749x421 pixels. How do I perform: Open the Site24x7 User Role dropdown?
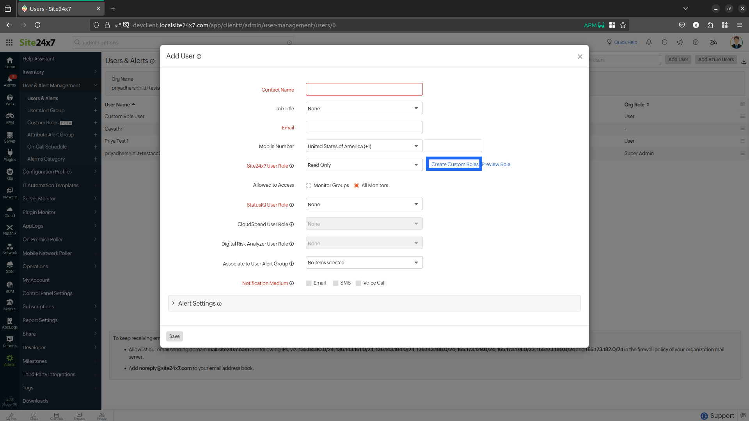tap(364, 165)
